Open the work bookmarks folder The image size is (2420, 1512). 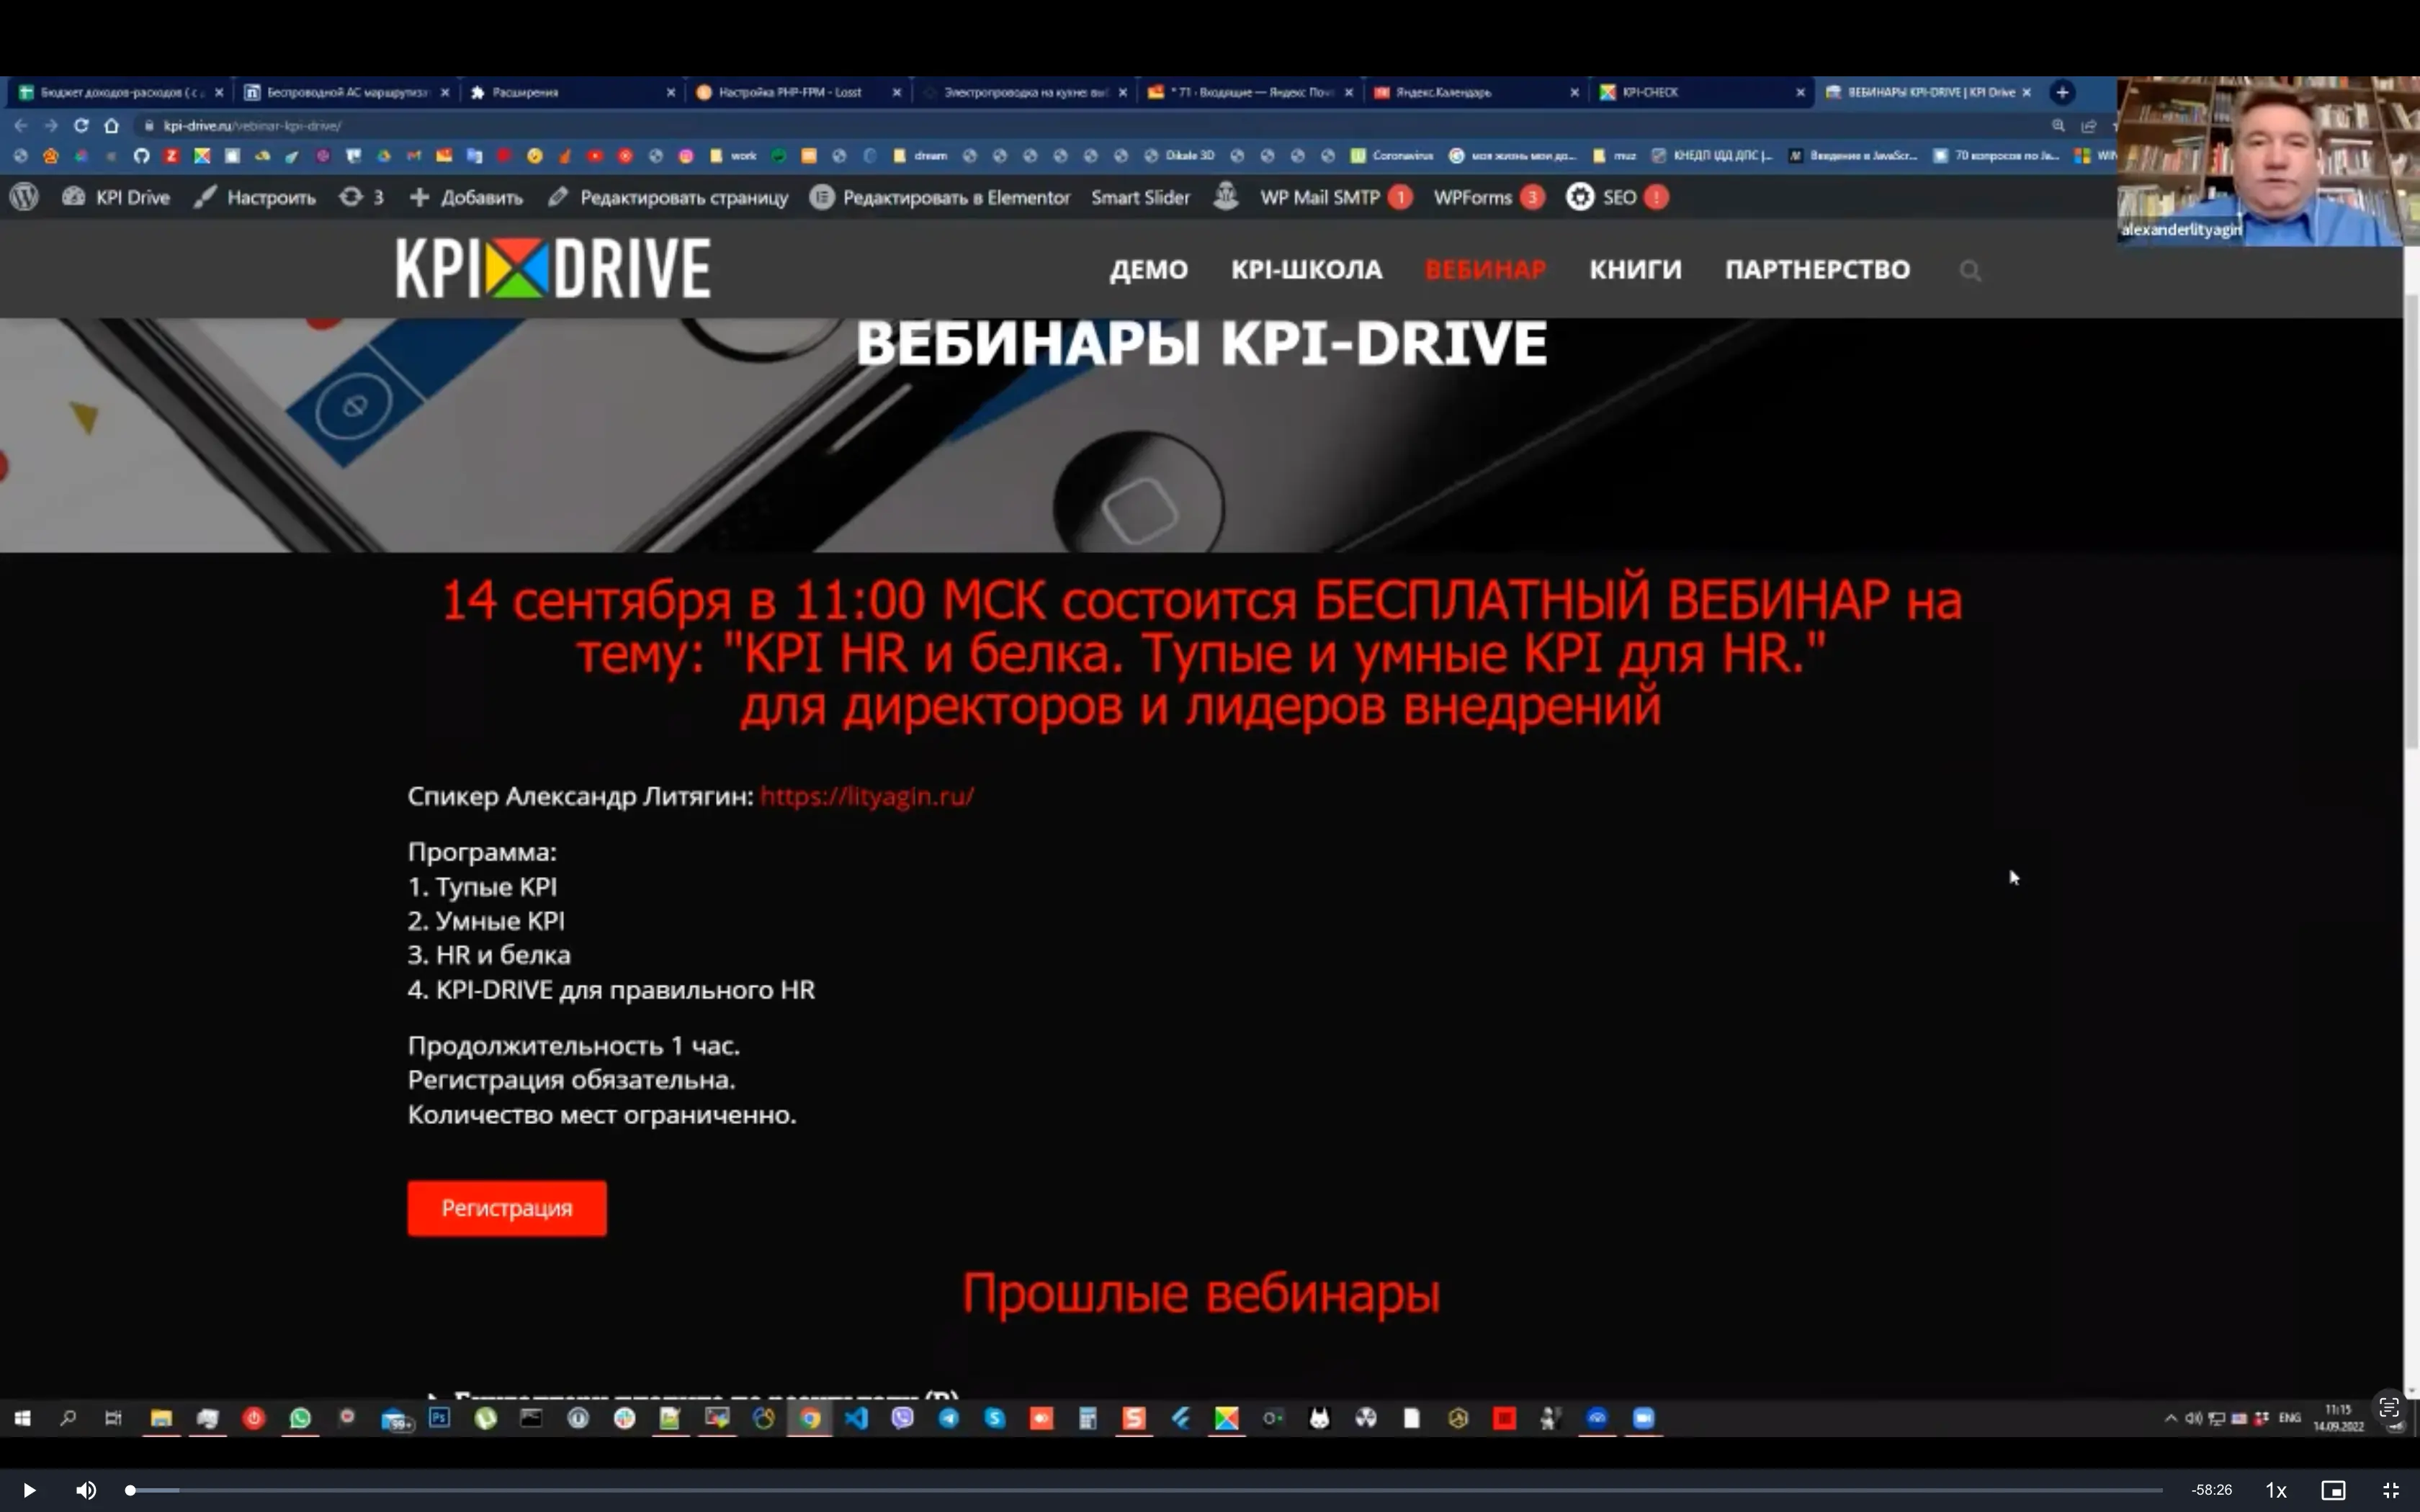tap(733, 155)
